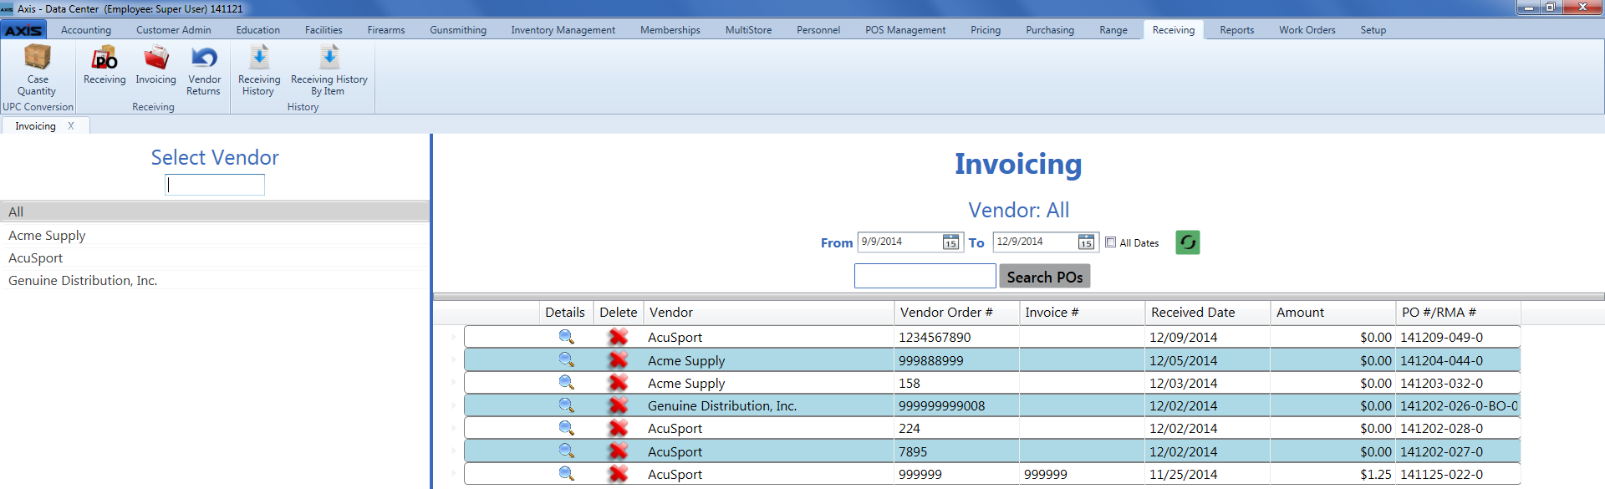Viewport: 1605px width, 489px height.
Task: Select the Reports ribbon tab
Action: point(1236,30)
